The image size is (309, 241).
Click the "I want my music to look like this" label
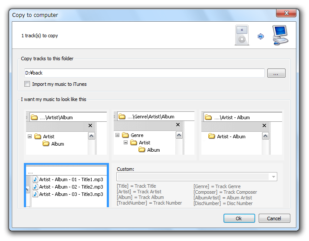(x=54, y=99)
